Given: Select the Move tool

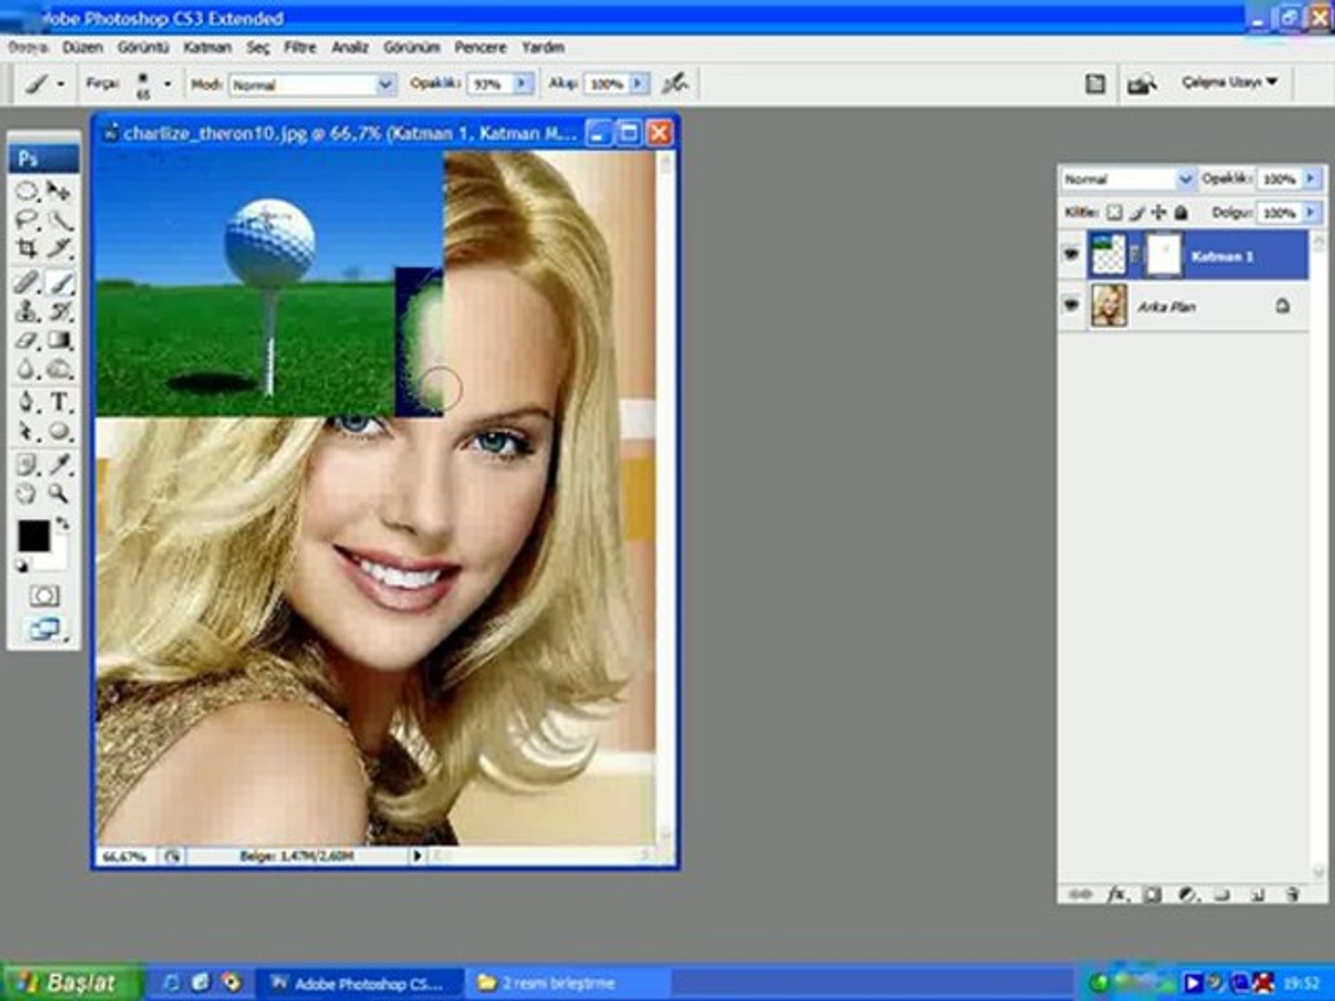Looking at the screenshot, I should click(59, 192).
